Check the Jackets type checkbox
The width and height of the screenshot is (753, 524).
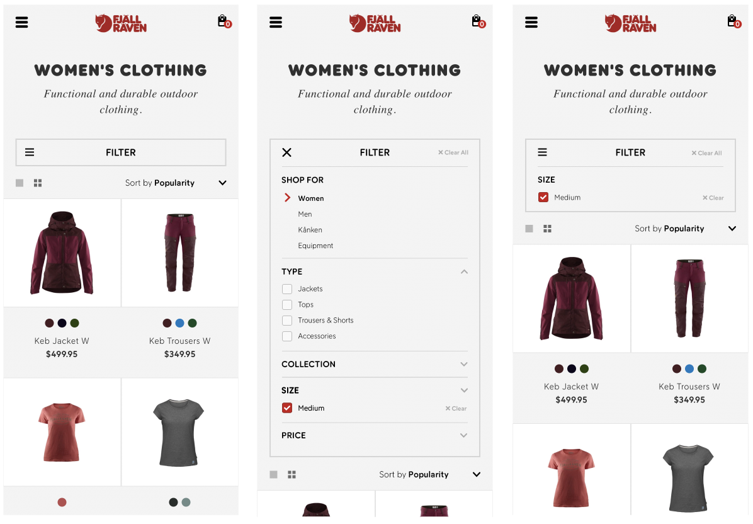(x=287, y=288)
